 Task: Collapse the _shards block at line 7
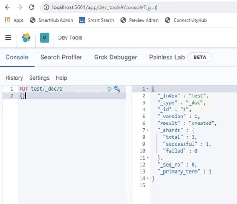[148, 130]
